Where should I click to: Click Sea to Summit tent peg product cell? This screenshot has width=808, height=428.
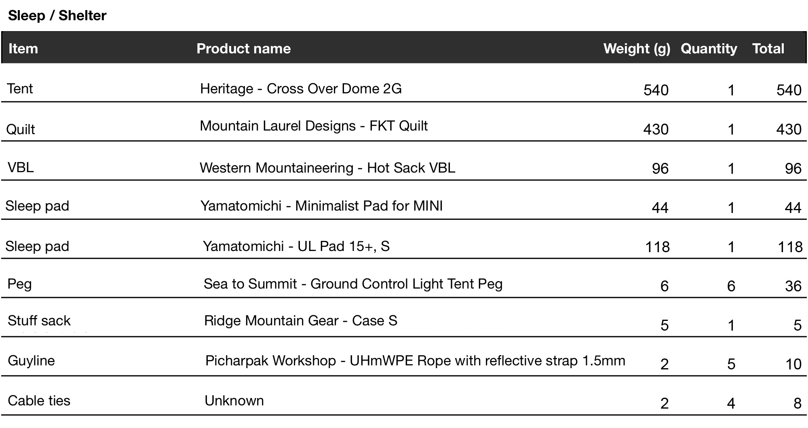tap(353, 284)
